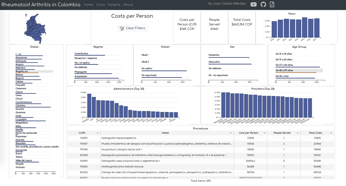The width and height of the screenshot is (346, 186).
Task: Click the Rheumatoid Arthritis in Colombia title
Action: click(x=41, y=5)
